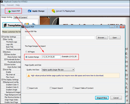The image size is (130, 104).
Task: Maximize the Import PDF dialog
Action: tap(117, 27)
